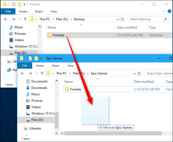Open Share tab in Backup window
Image resolution: width=173 pixels, height=142 pixels.
coord(39,11)
